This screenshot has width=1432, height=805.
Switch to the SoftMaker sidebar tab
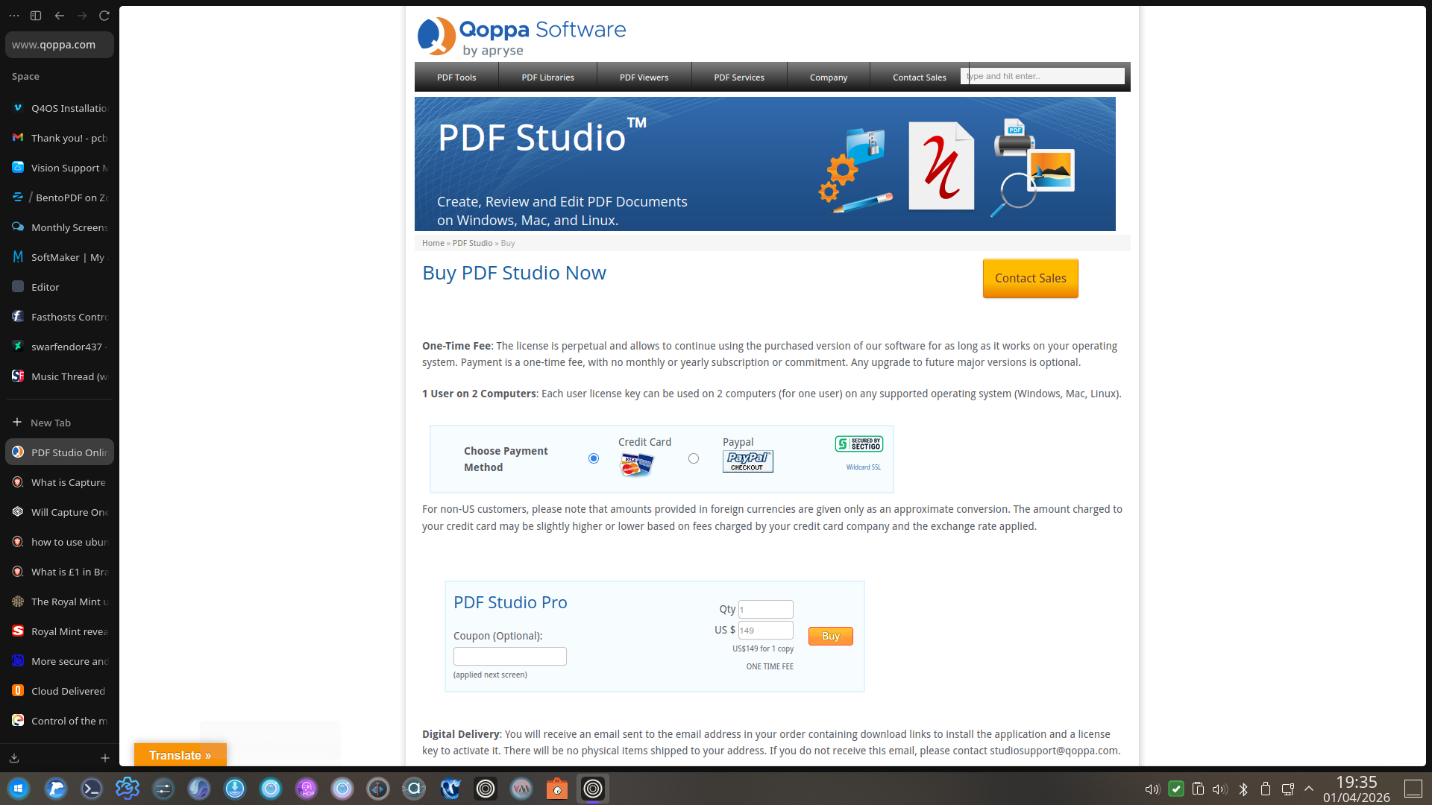click(x=60, y=257)
